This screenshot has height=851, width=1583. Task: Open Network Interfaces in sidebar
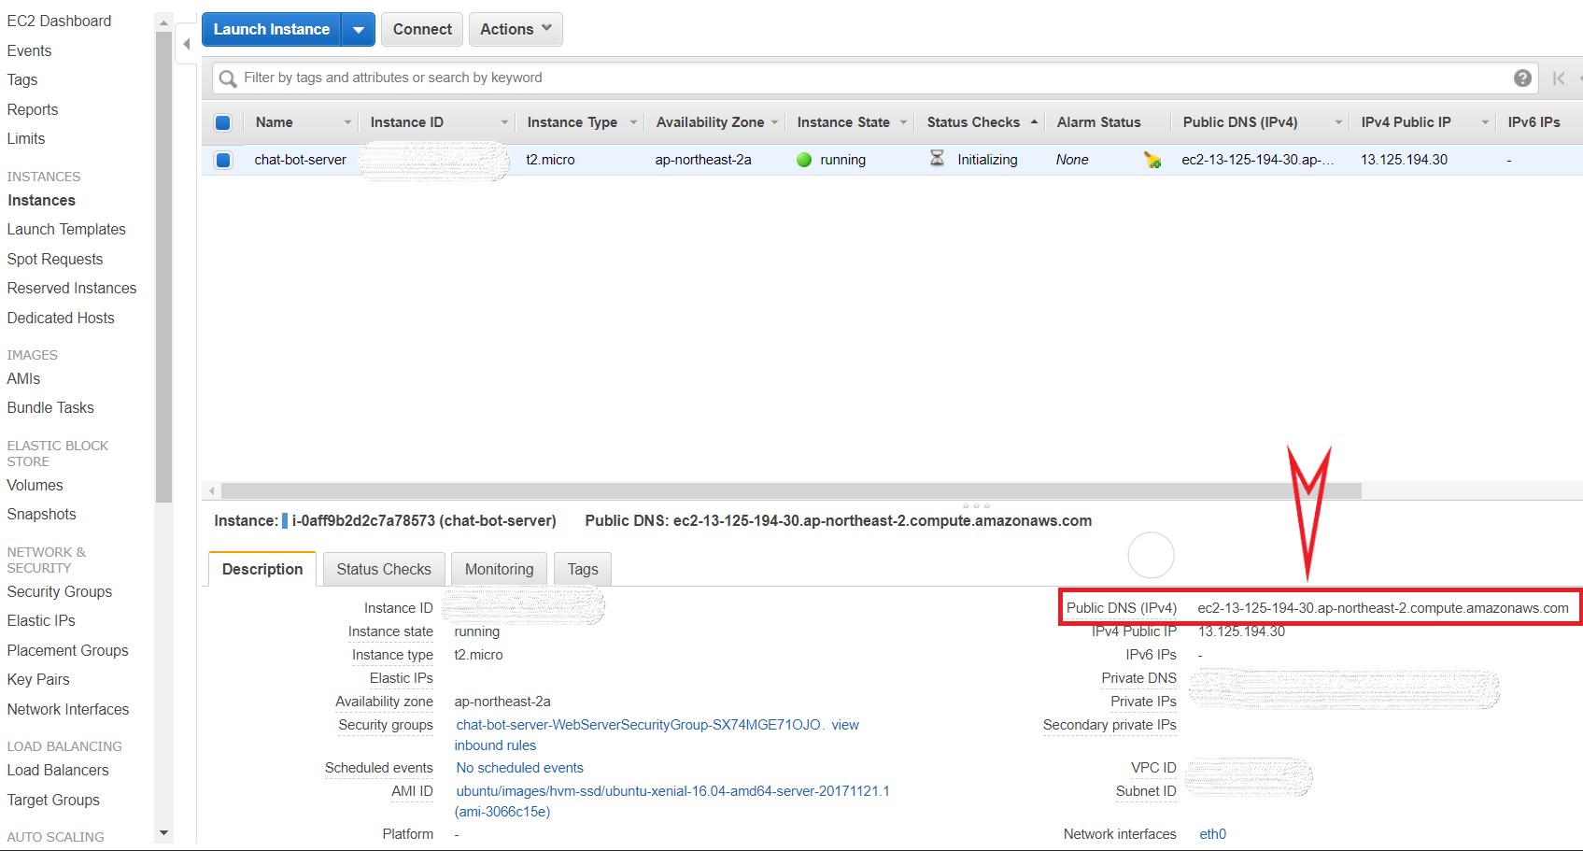(x=68, y=709)
